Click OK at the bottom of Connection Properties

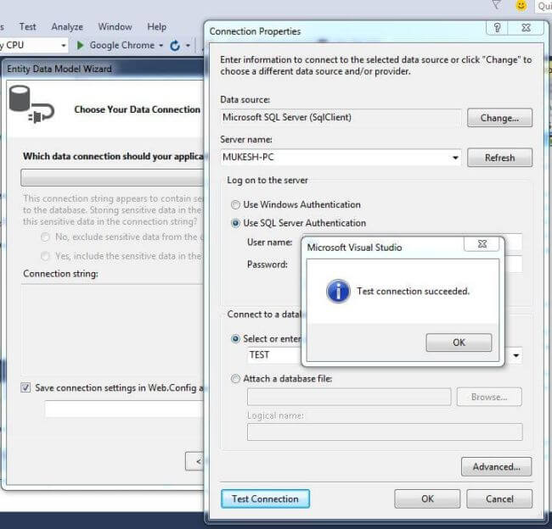click(x=427, y=498)
